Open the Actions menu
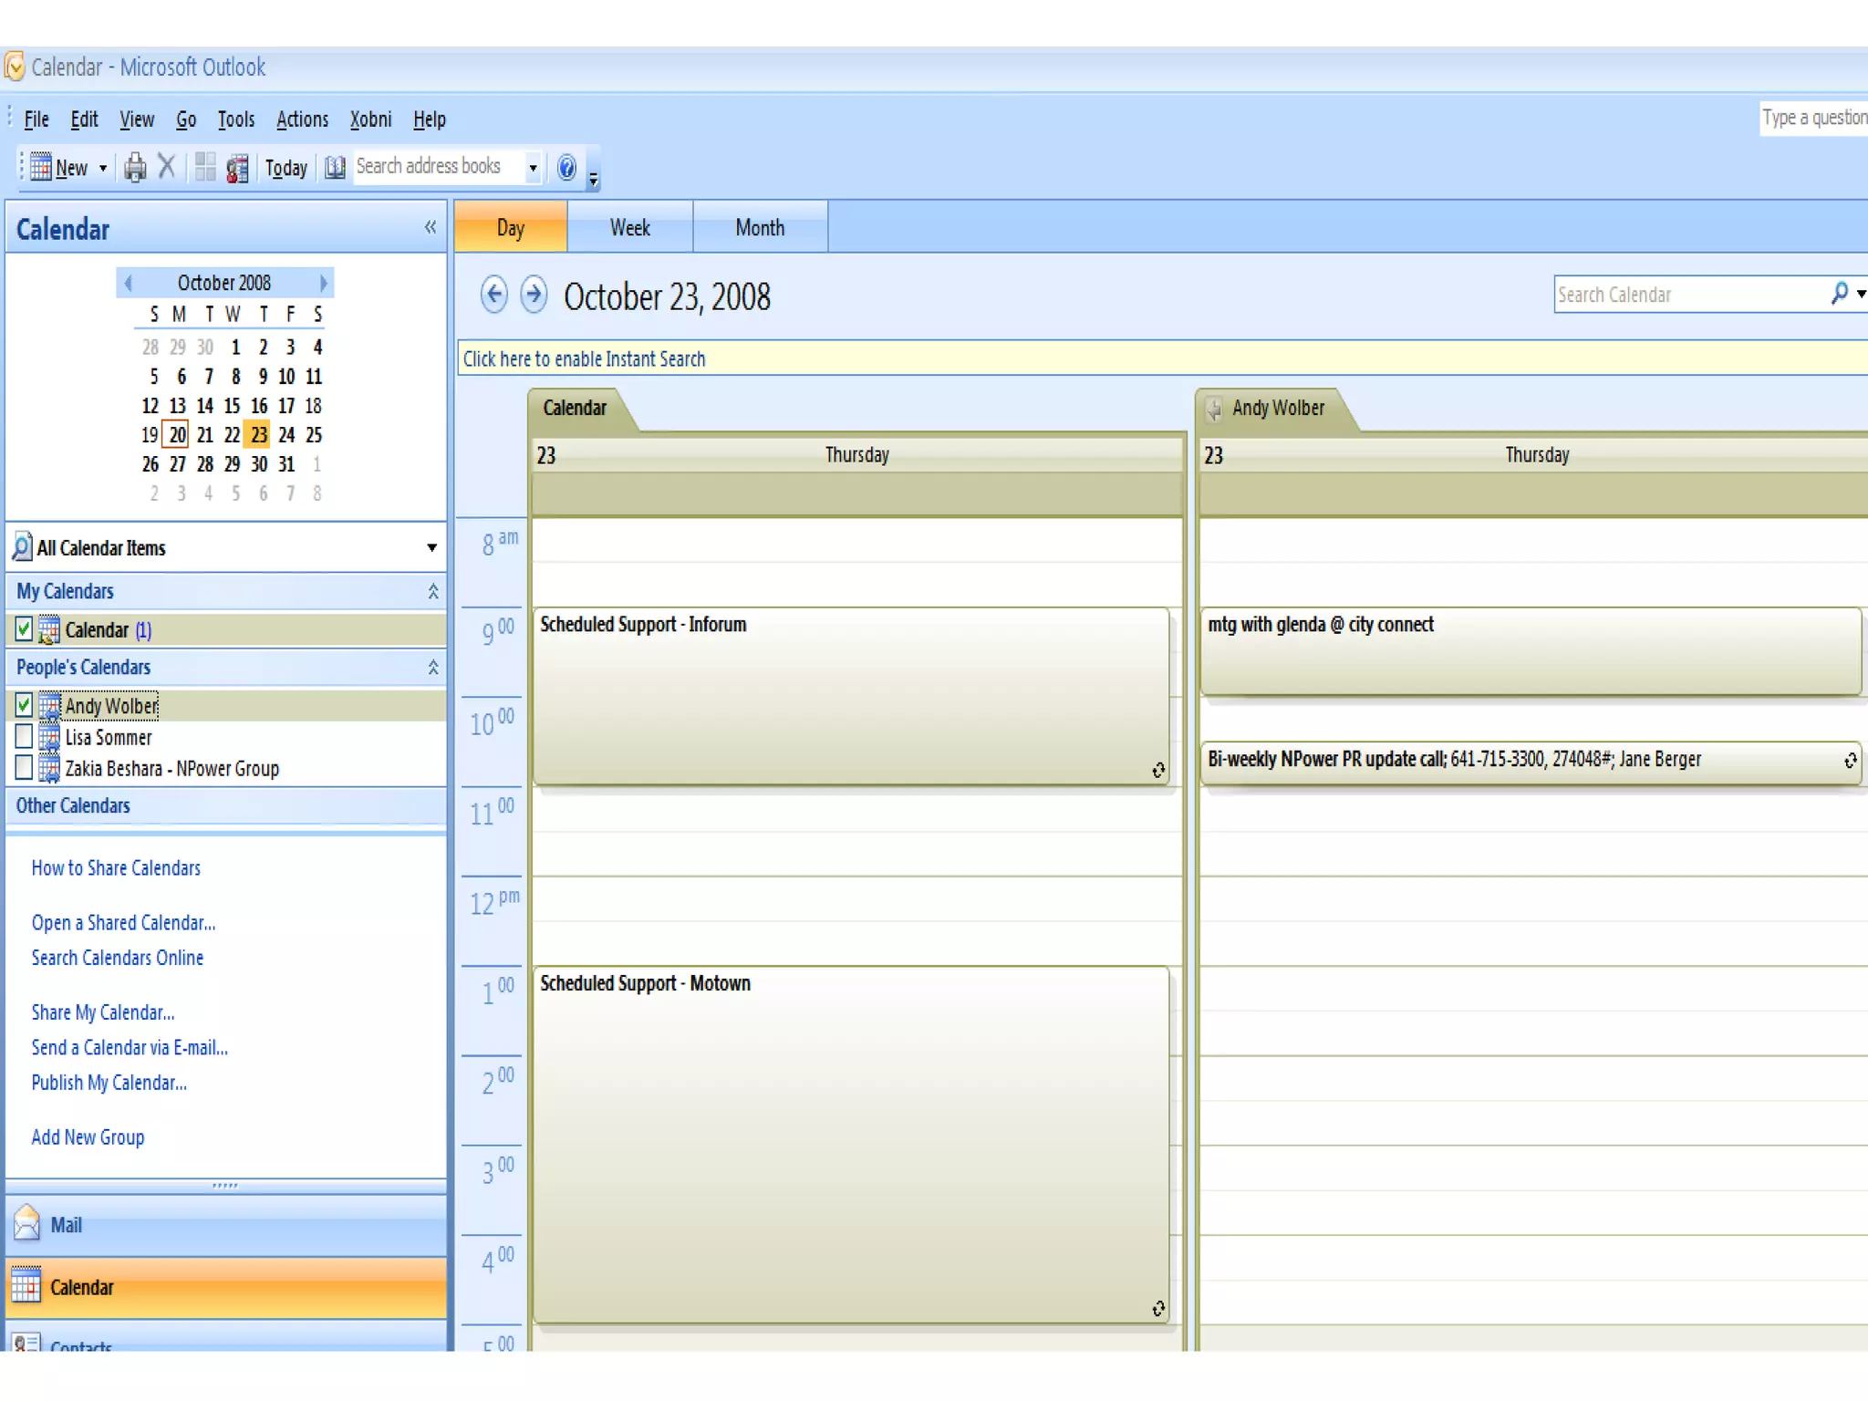Viewport: 1868px width, 1401px height. 302,119
